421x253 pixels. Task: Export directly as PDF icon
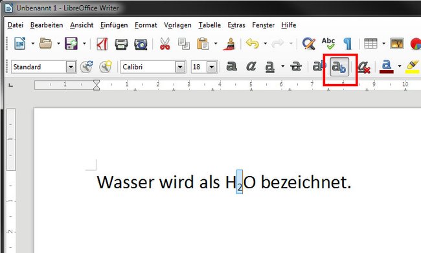click(x=102, y=44)
